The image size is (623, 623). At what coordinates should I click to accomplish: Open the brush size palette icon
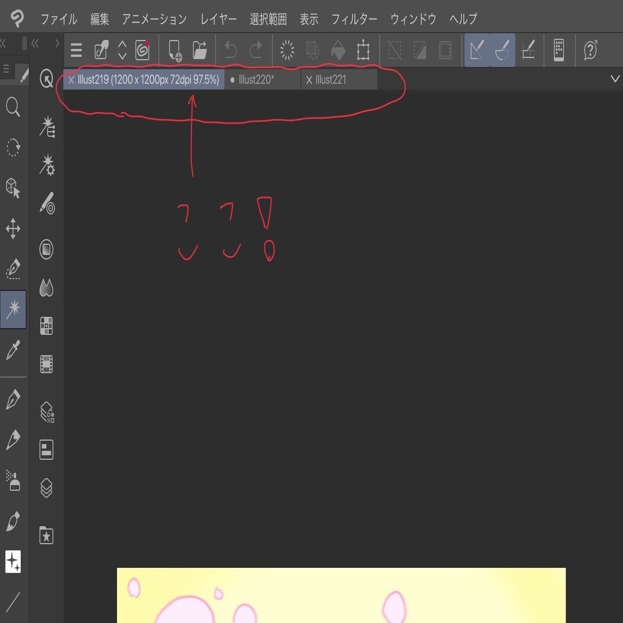47,203
